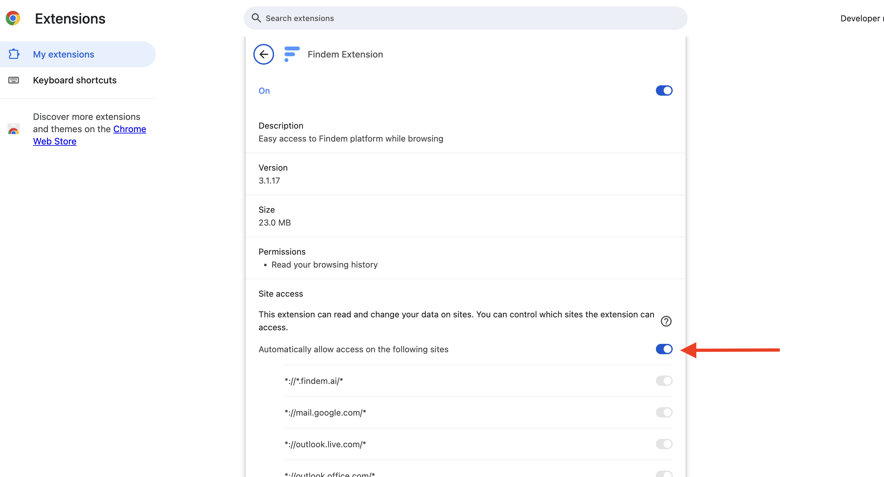884x477 pixels.
Task: Click the Extensions page title
Action: 70,18
